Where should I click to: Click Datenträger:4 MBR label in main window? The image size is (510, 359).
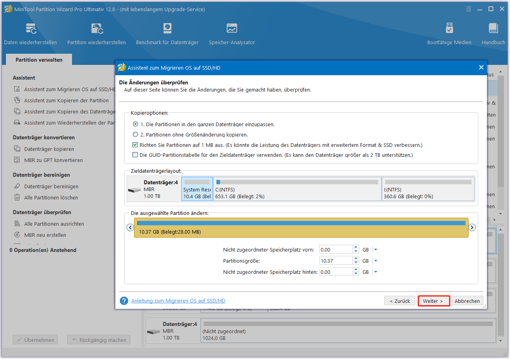tap(180, 331)
